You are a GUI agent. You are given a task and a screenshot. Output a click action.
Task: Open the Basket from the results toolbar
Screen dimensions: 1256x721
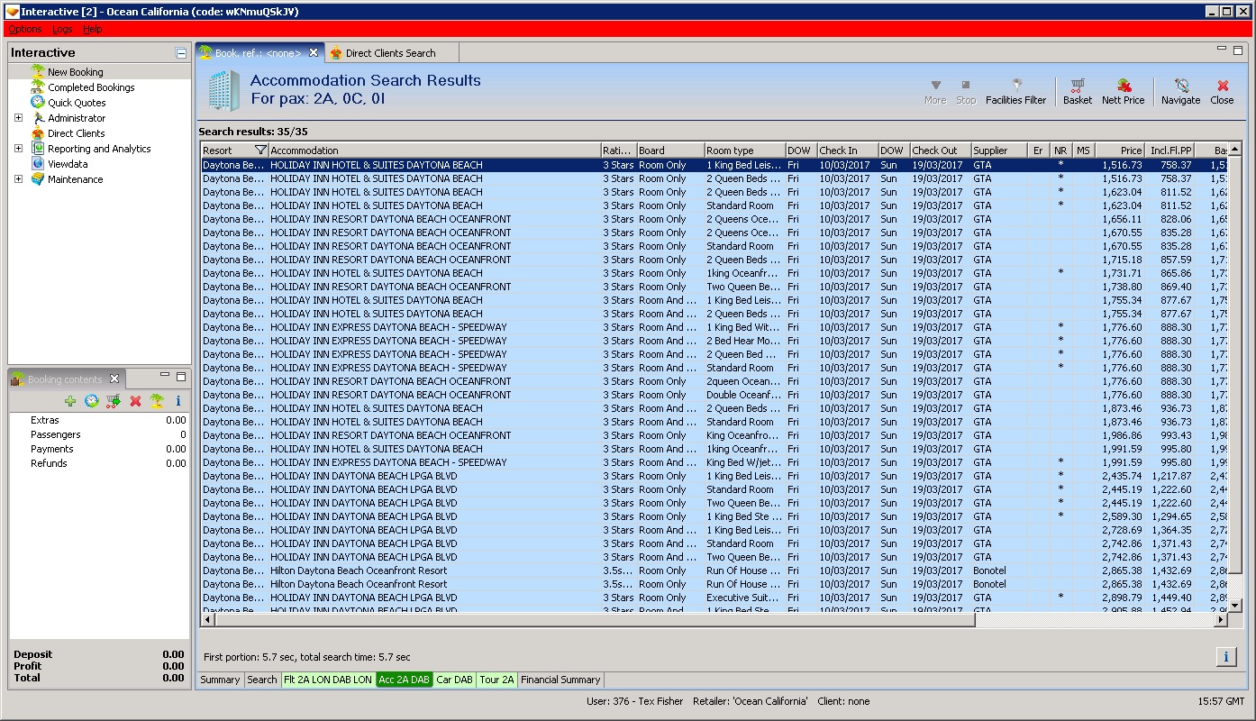click(x=1077, y=91)
